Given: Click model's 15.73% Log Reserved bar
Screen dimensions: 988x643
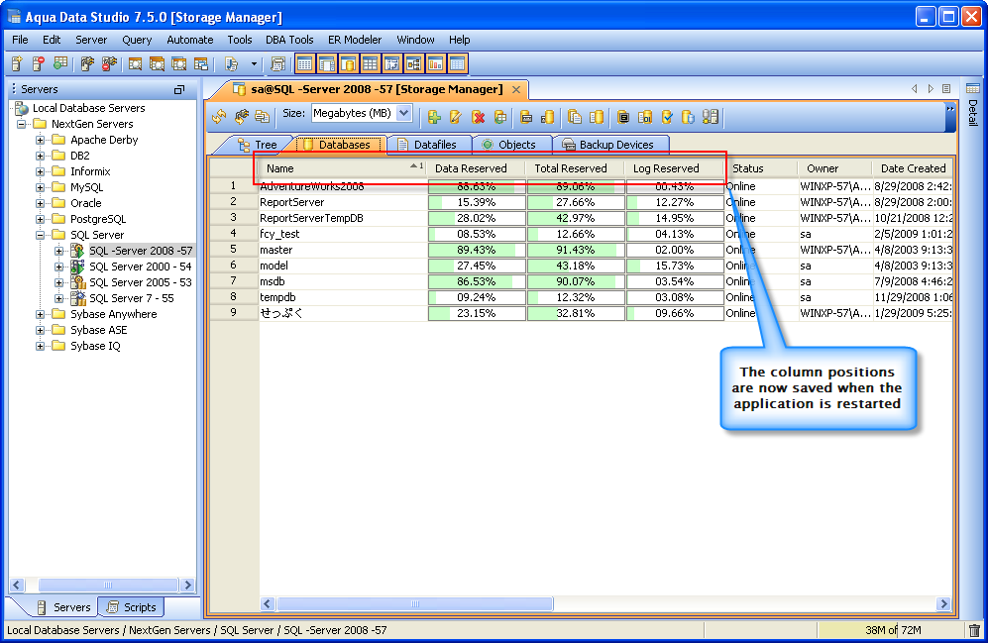Looking at the screenshot, I should point(675,266).
